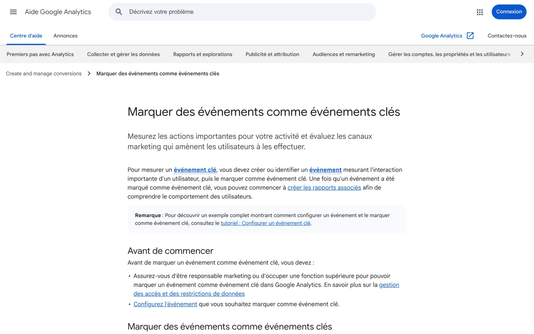Open Collecter et gérer les données

(x=123, y=54)
